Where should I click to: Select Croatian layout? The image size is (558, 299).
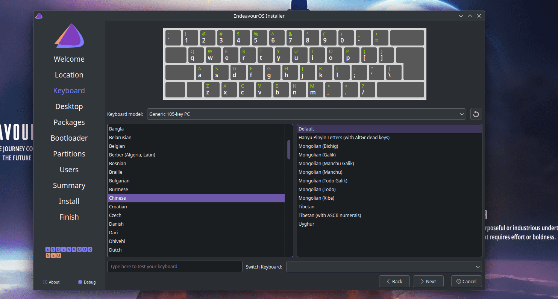pyautogui.click(x=196, y=207)
